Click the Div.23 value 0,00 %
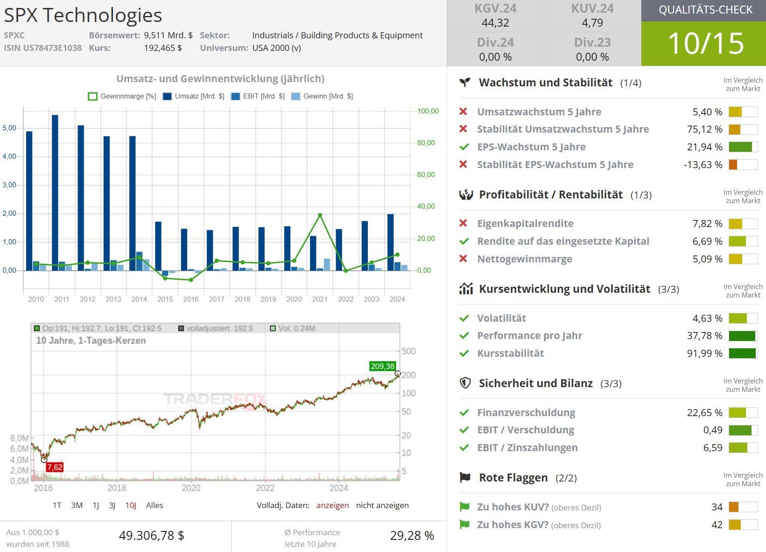Viewport: 766px width, 552px height. [x=592, y=57]
